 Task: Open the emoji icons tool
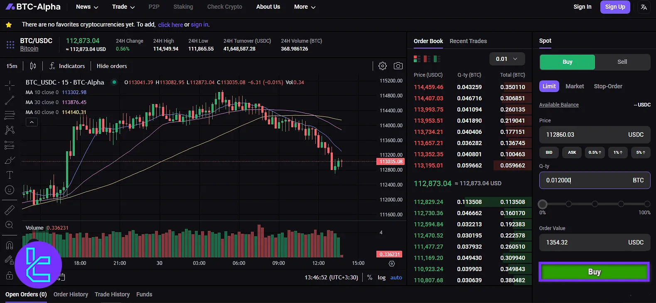[x=10, y=190]
